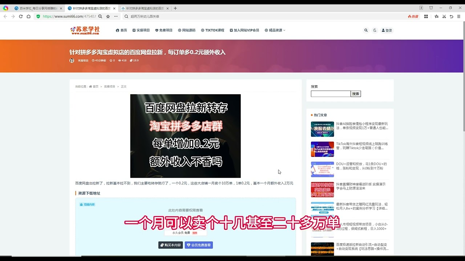
Task: Open the TikTok海外抖音短视频 article link
Action: (x=362, y=146)
